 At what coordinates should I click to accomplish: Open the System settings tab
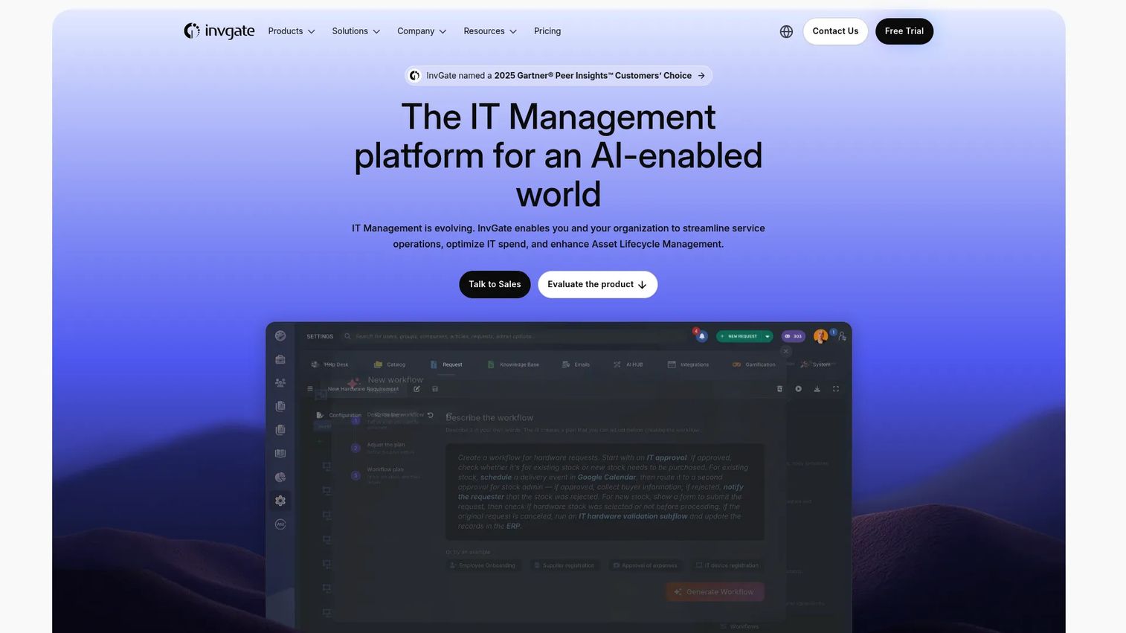point(816,364)
